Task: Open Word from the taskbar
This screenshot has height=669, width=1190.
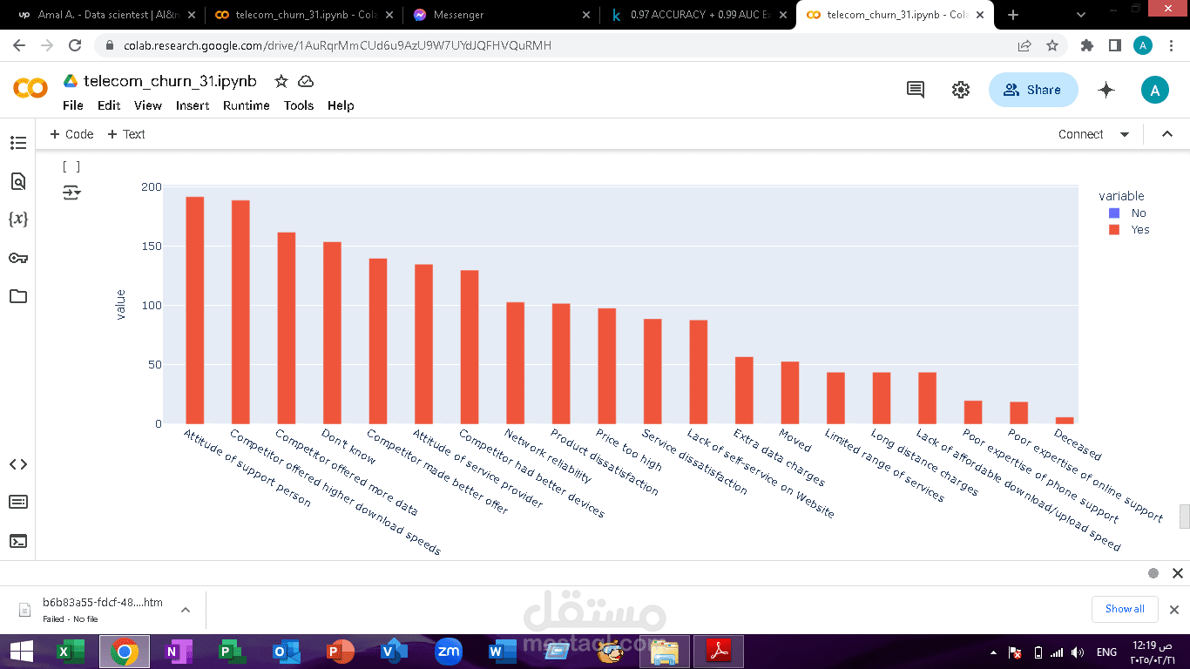Action: point(503,652)
